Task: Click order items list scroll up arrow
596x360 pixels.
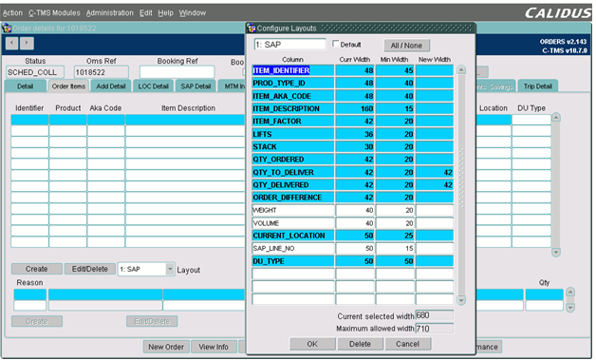Action: coord(556,118)
